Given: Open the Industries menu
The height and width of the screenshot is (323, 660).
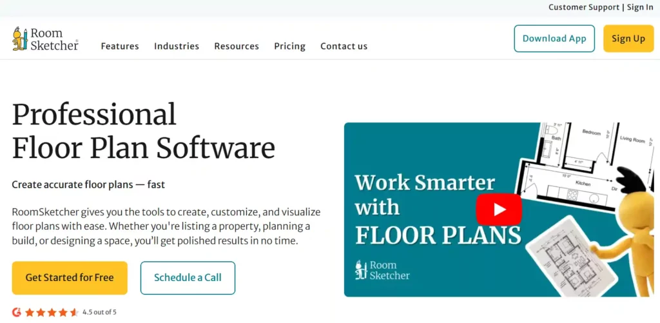Looking at the screenshot, I should point(177,46).
